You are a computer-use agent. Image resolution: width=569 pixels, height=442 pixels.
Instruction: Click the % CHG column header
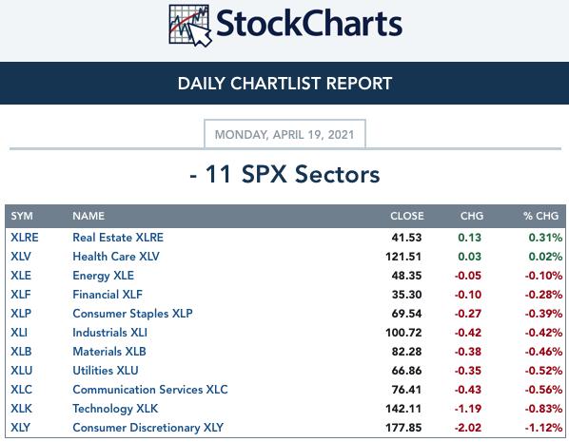[541, 216]
